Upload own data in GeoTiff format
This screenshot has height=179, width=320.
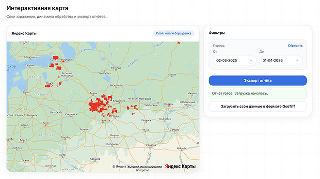click(x=257, y=106)
